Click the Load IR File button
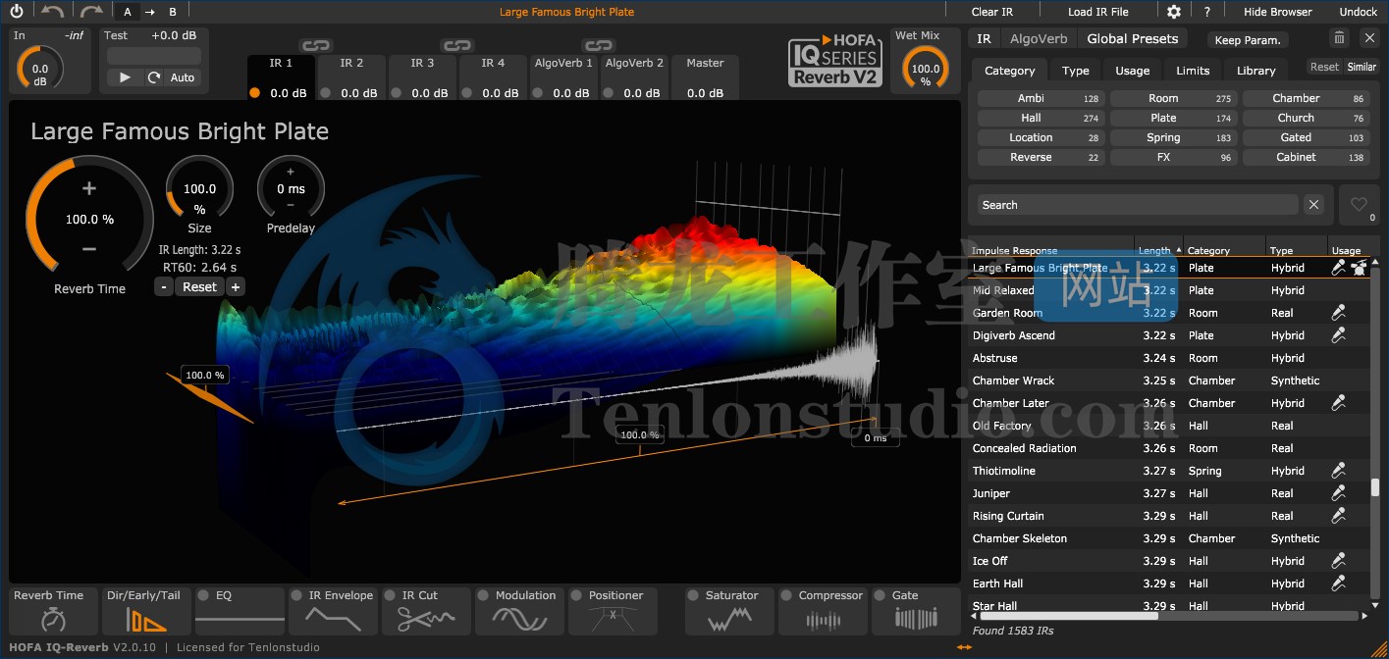This screenshot has width=1389, height=659. coord(1097,12)
